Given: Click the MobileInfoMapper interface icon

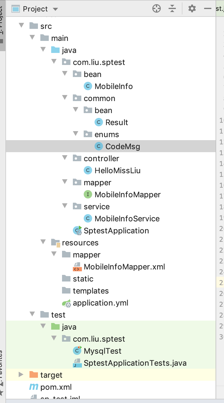Looking at the screenshot, I should pyautogui.click(x=88, y=195).
